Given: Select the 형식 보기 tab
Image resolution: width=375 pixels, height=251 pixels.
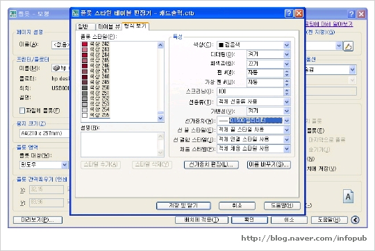Looking at the screenshot, I should coord(135,26).
